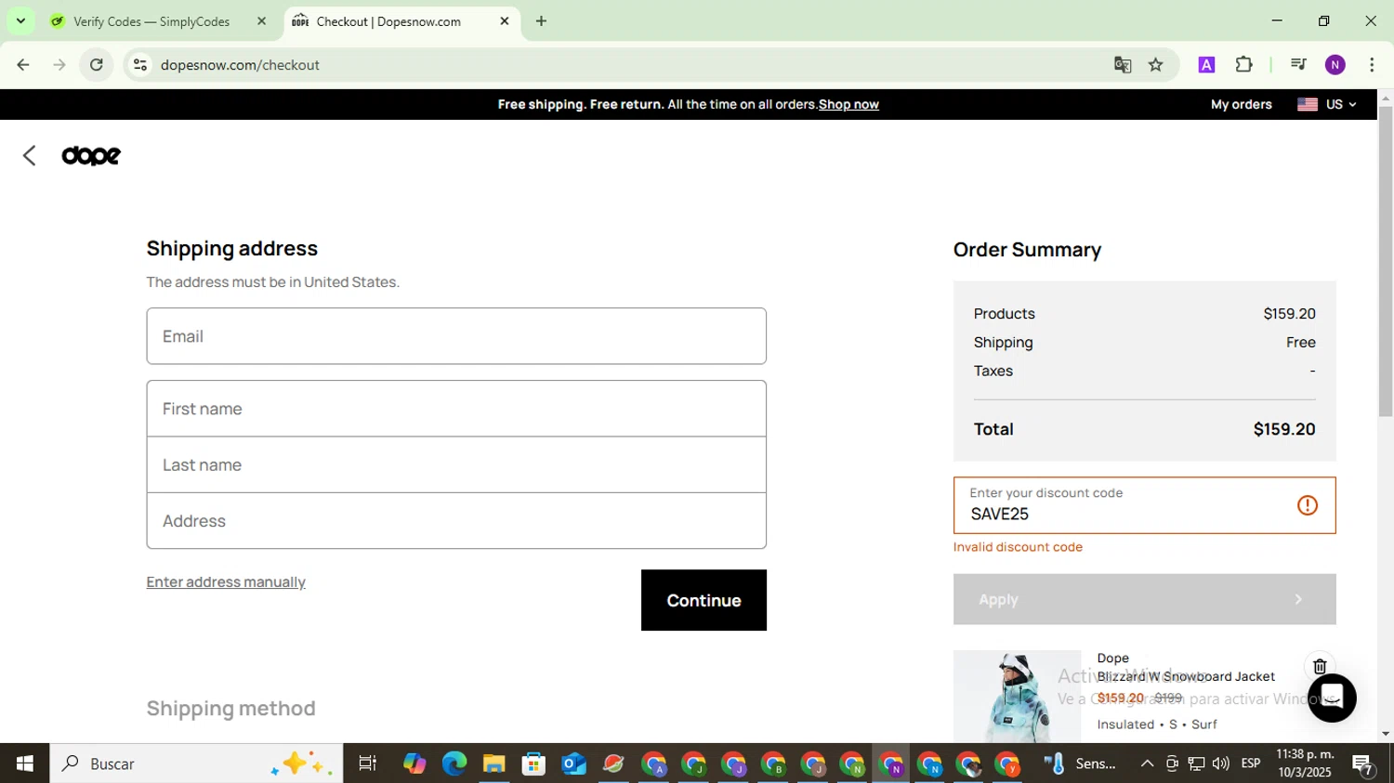Click the browser address bar URL
Image resolution: width=1394 pixels, height=783 pixels.
240,65
